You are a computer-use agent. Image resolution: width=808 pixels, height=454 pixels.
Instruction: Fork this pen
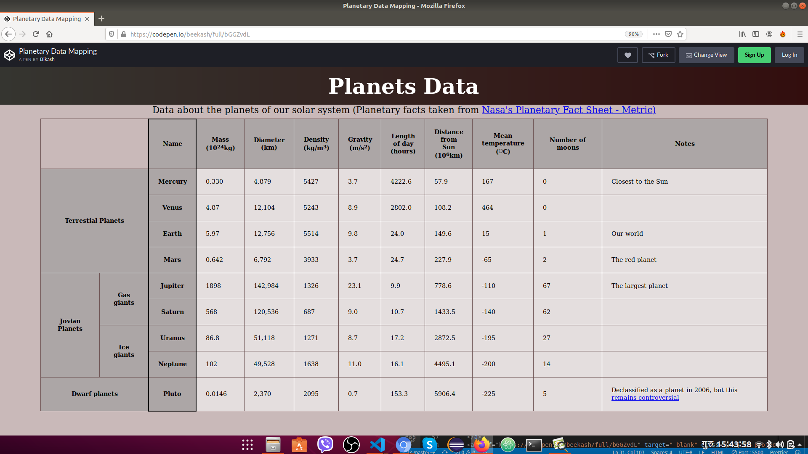tap(658, 55)
